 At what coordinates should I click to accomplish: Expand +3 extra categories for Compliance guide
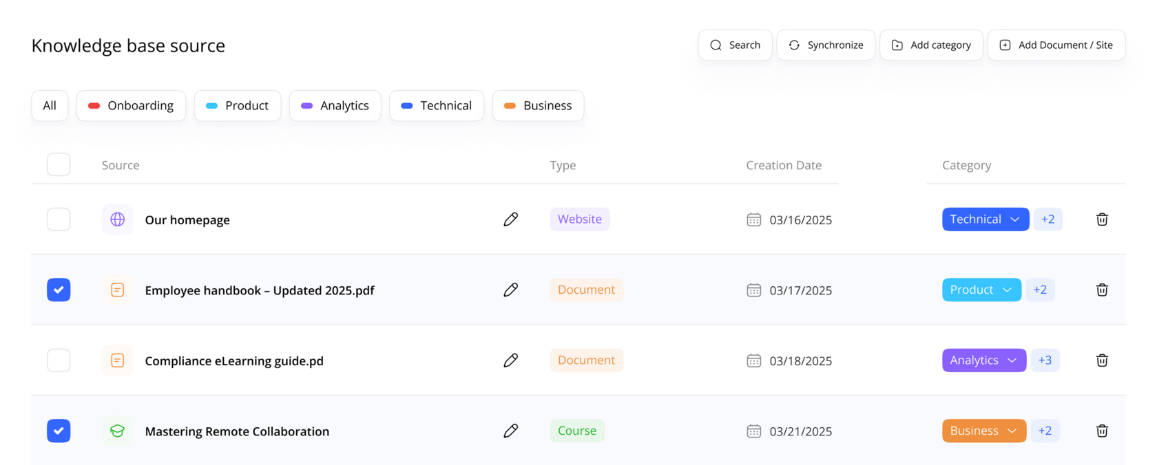tap(1045, 360)
